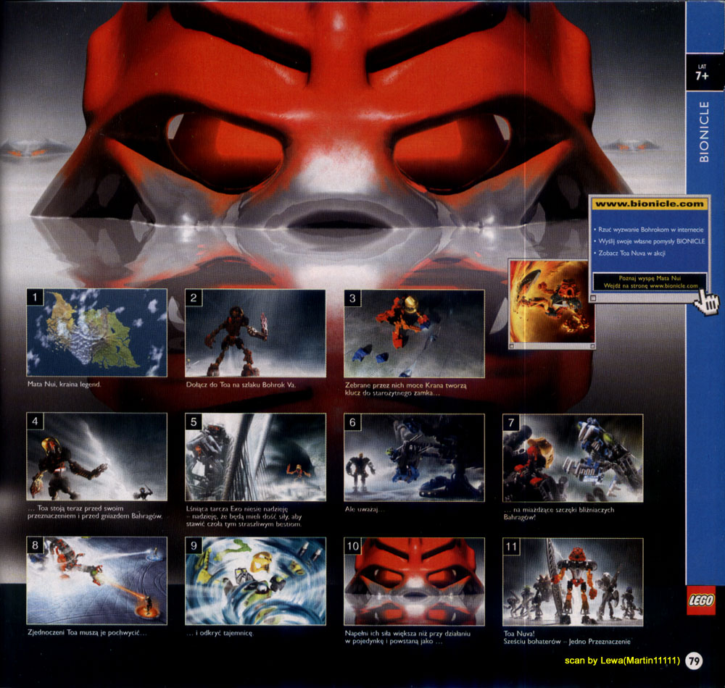Open the Mata Nui island map thumbnail
This screenshot has height=688, width=725.
coord(96,332)
